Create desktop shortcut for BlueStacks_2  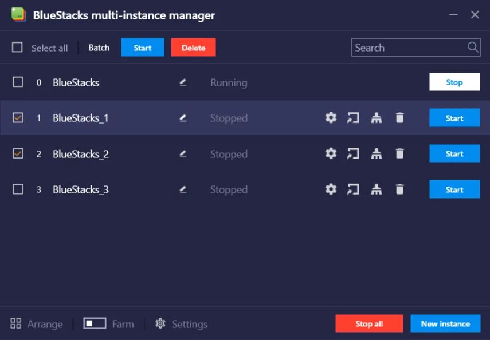(x=353, y=153)
